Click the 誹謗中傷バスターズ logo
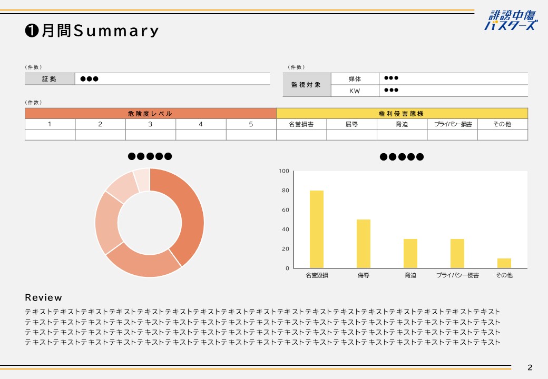The image size is (548, 379). (x=511, y=21)
